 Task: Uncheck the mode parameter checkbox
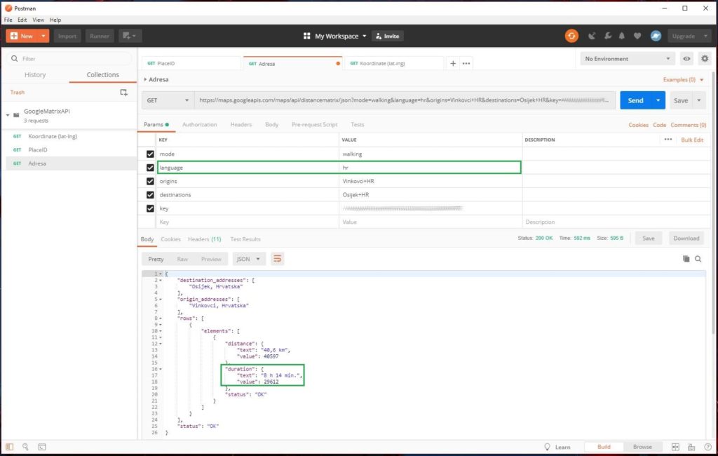coord(150,154)
